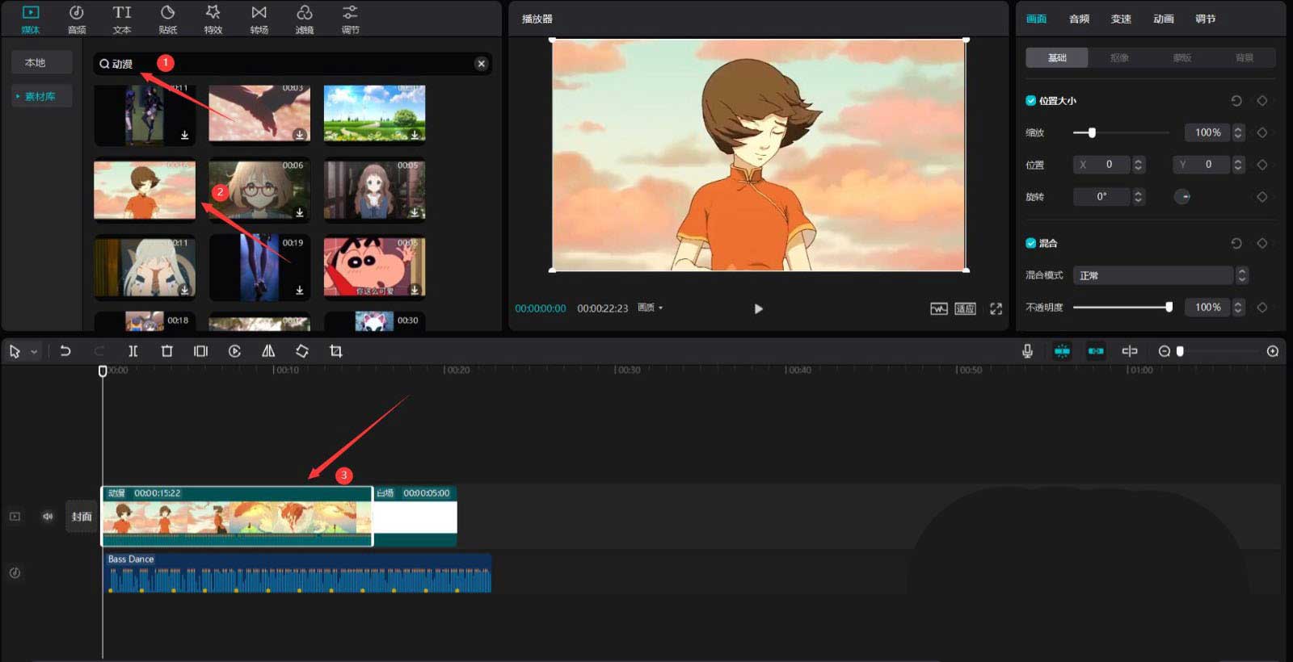Open the microphone record icon
This screenshot has width=1293, height=662.
pos(1027,351)
